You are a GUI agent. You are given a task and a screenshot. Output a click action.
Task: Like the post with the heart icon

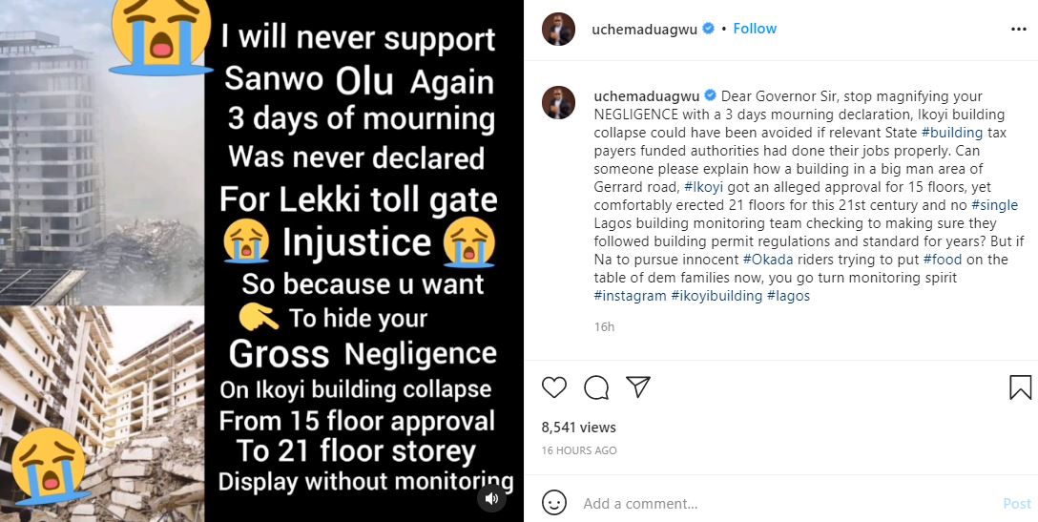click(554, 386)
